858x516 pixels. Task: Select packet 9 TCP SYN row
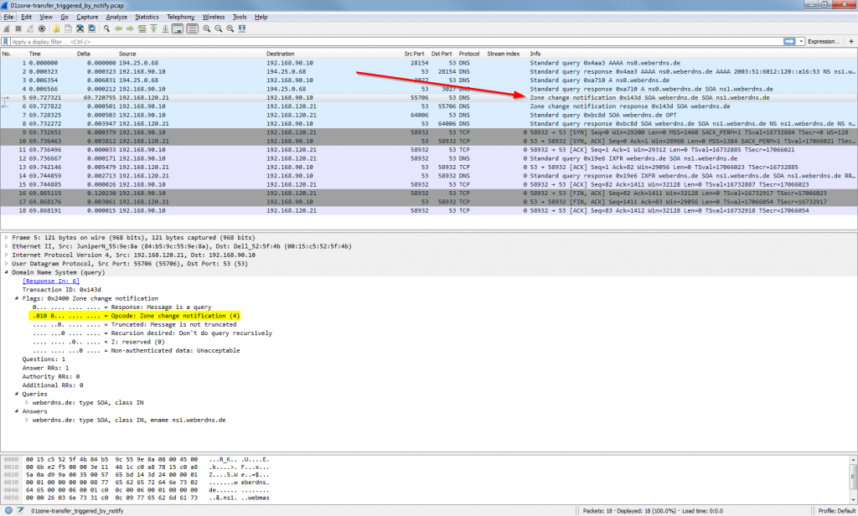tap(428, 132)
